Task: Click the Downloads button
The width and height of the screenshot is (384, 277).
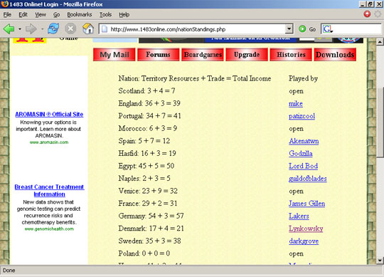Action: click(x=335, y=54)
